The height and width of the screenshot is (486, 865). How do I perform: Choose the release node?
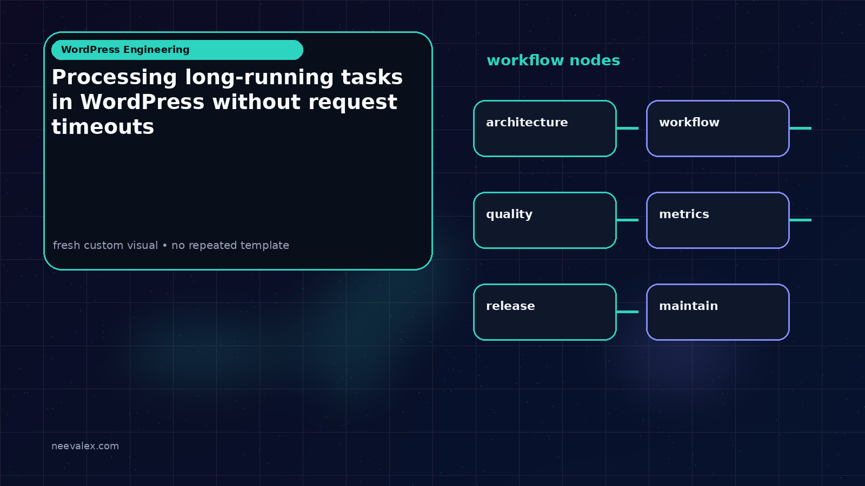pos(545,312)
